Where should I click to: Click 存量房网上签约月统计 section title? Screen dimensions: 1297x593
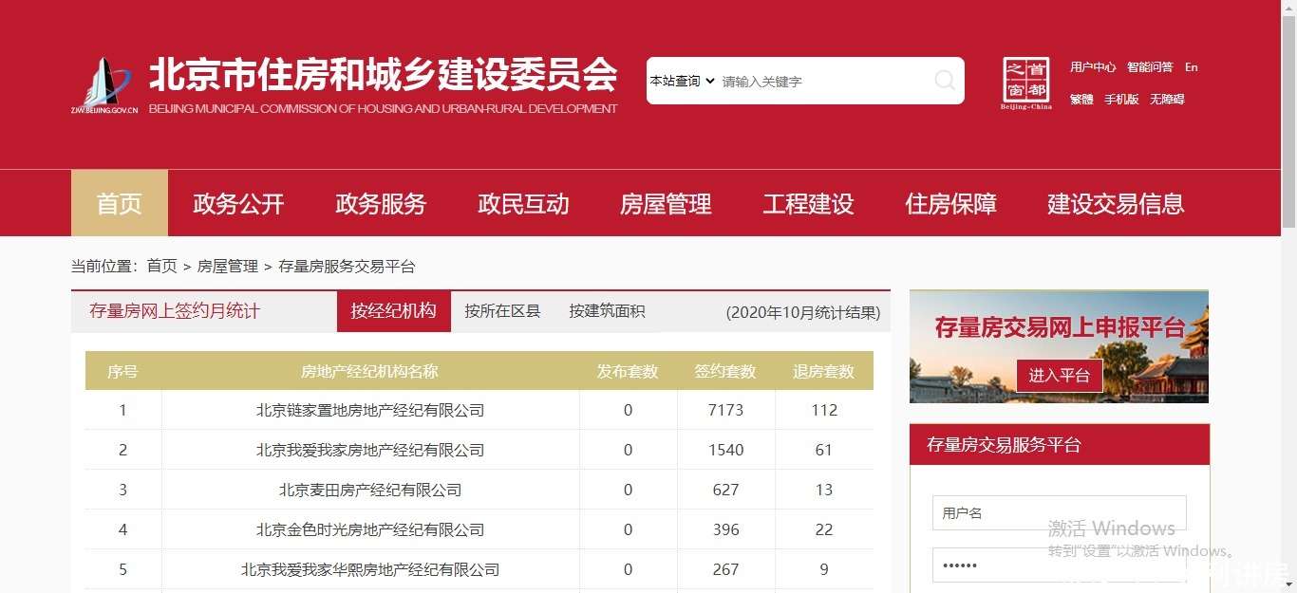coord(175,311)
